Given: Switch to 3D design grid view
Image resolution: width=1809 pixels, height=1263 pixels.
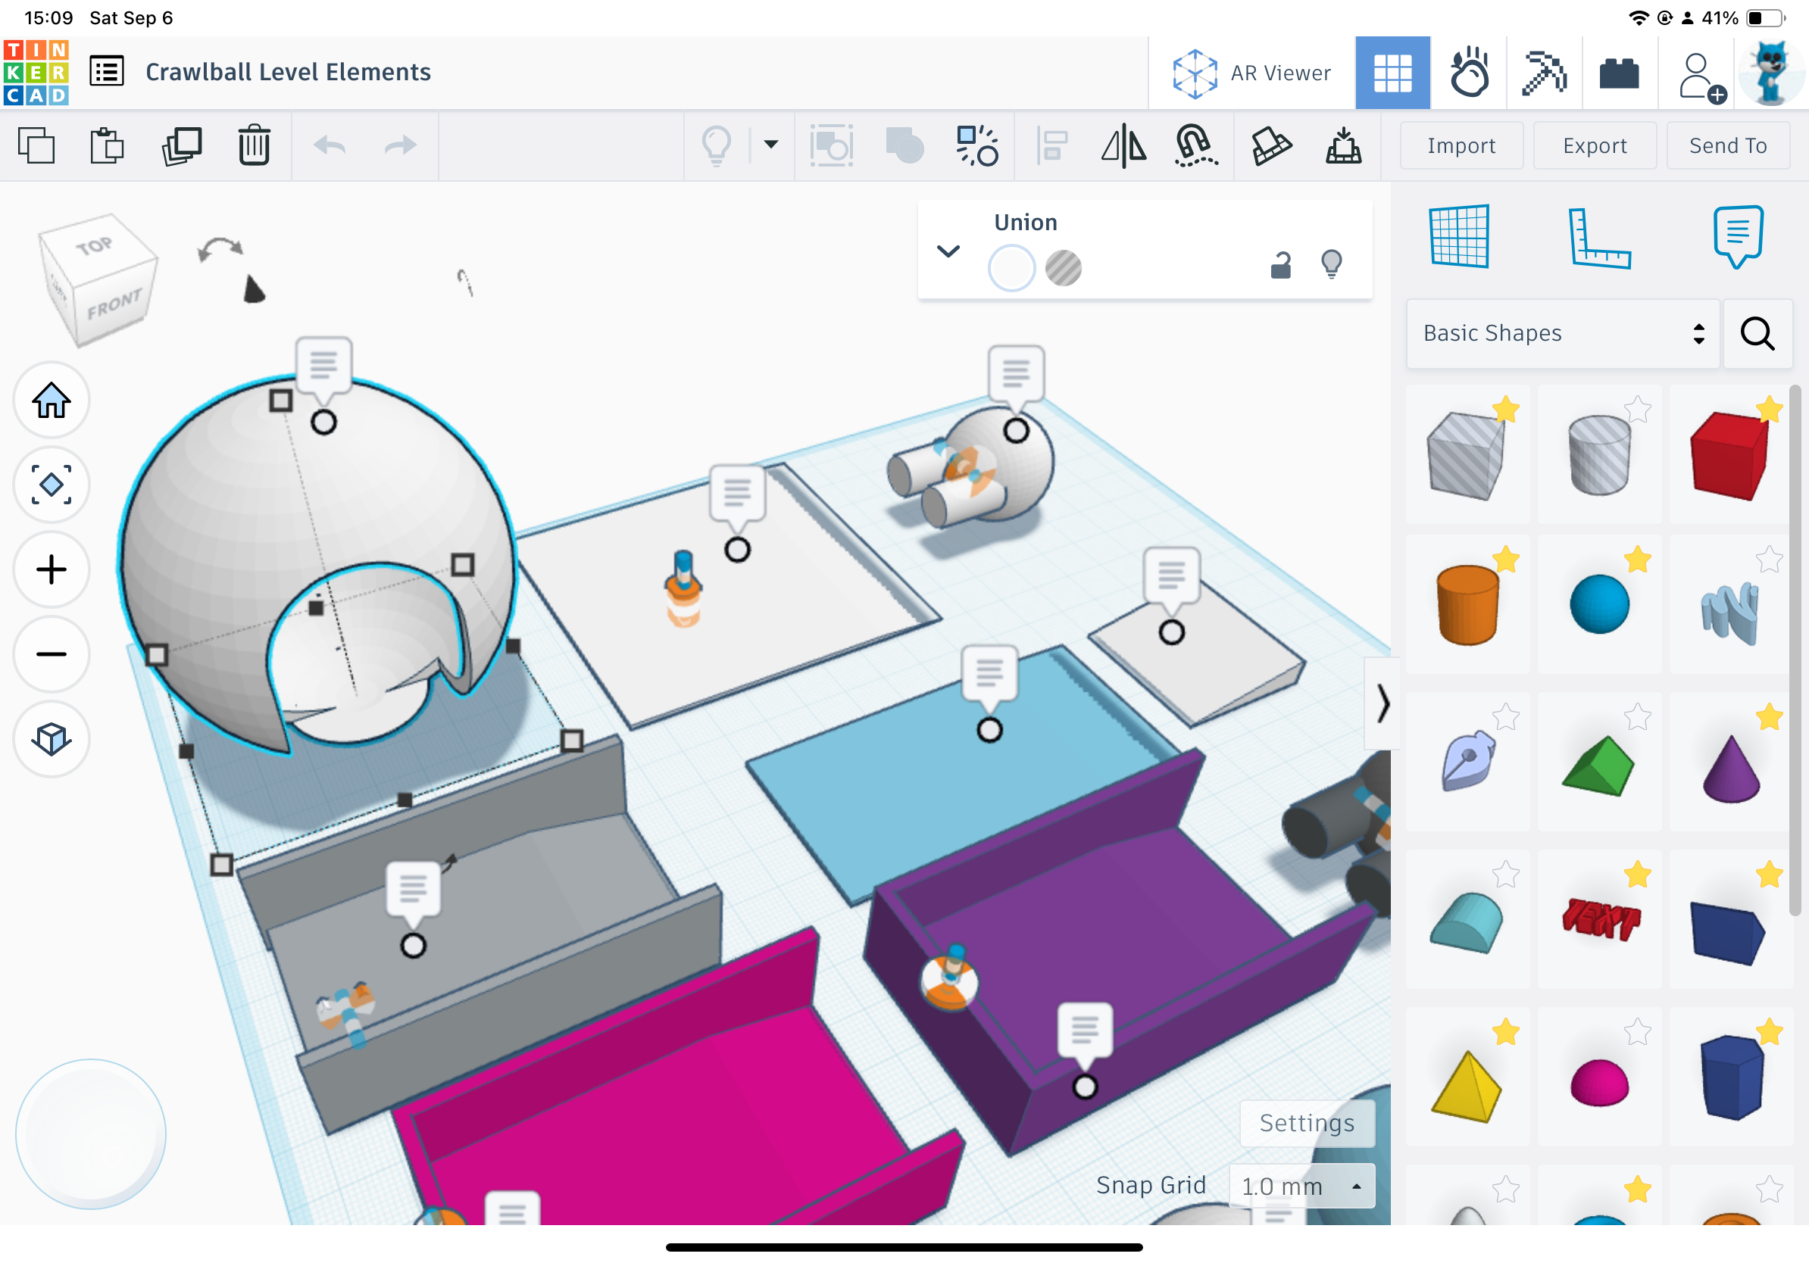Looking at the screenshot, I should 1392,73.
